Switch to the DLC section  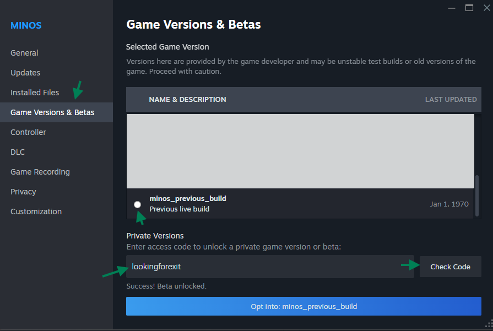click(x=18, y=152)
